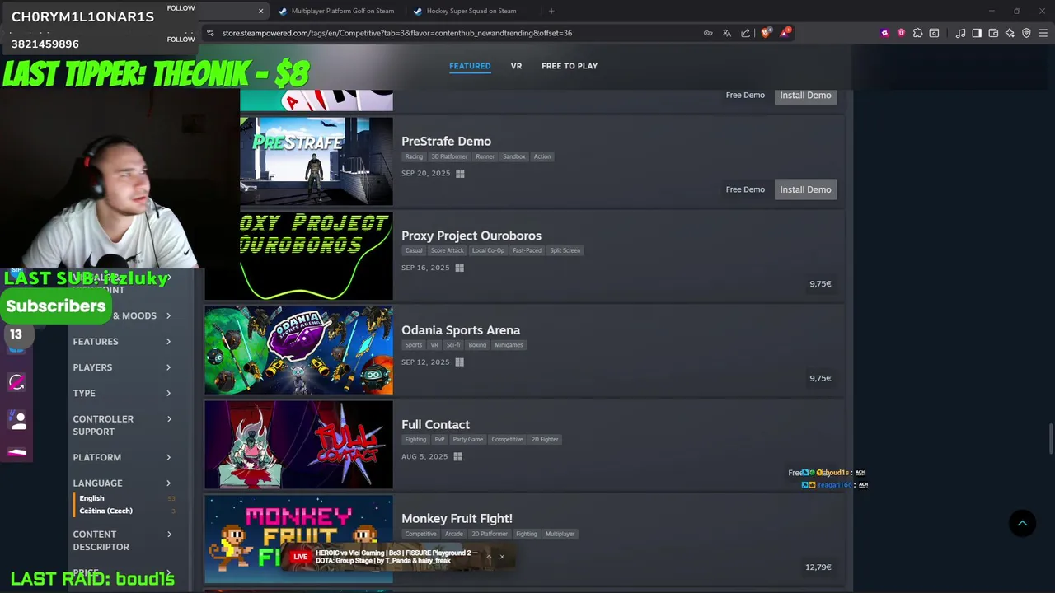Open the purple extension icon in toolbar
1055x593 pixels.
point(885,33)
